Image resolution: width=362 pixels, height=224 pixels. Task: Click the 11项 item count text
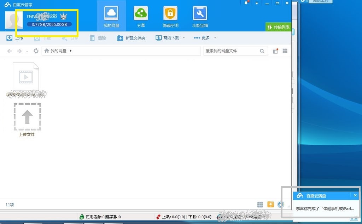pos(10,205)
